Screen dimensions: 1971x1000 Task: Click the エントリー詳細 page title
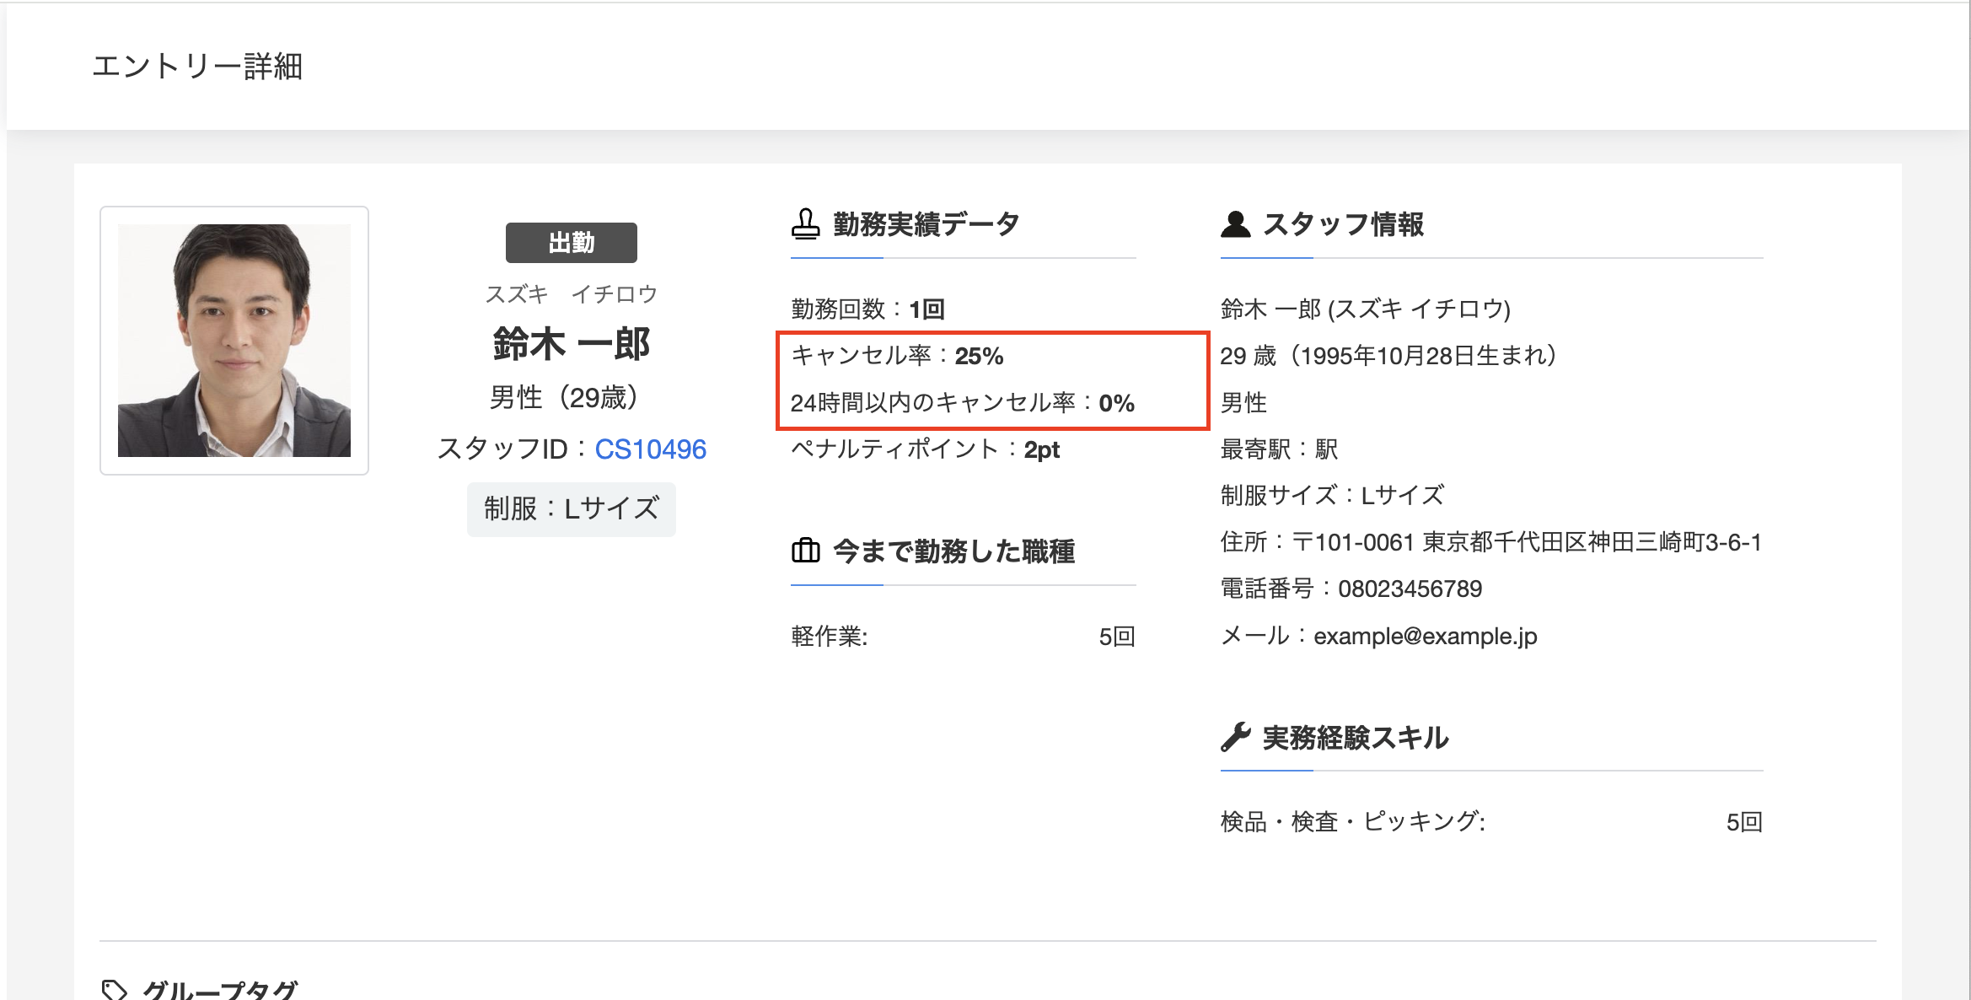[197, 66]
